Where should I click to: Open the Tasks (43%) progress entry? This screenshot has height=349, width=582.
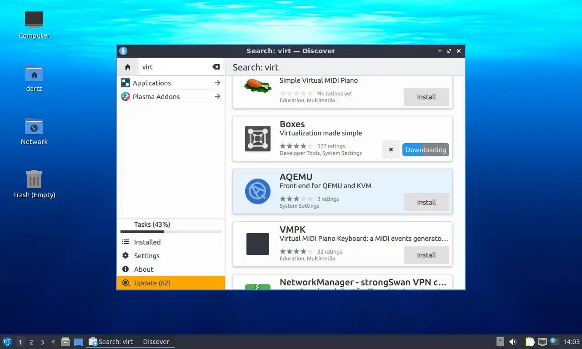[x=171, y=226]
